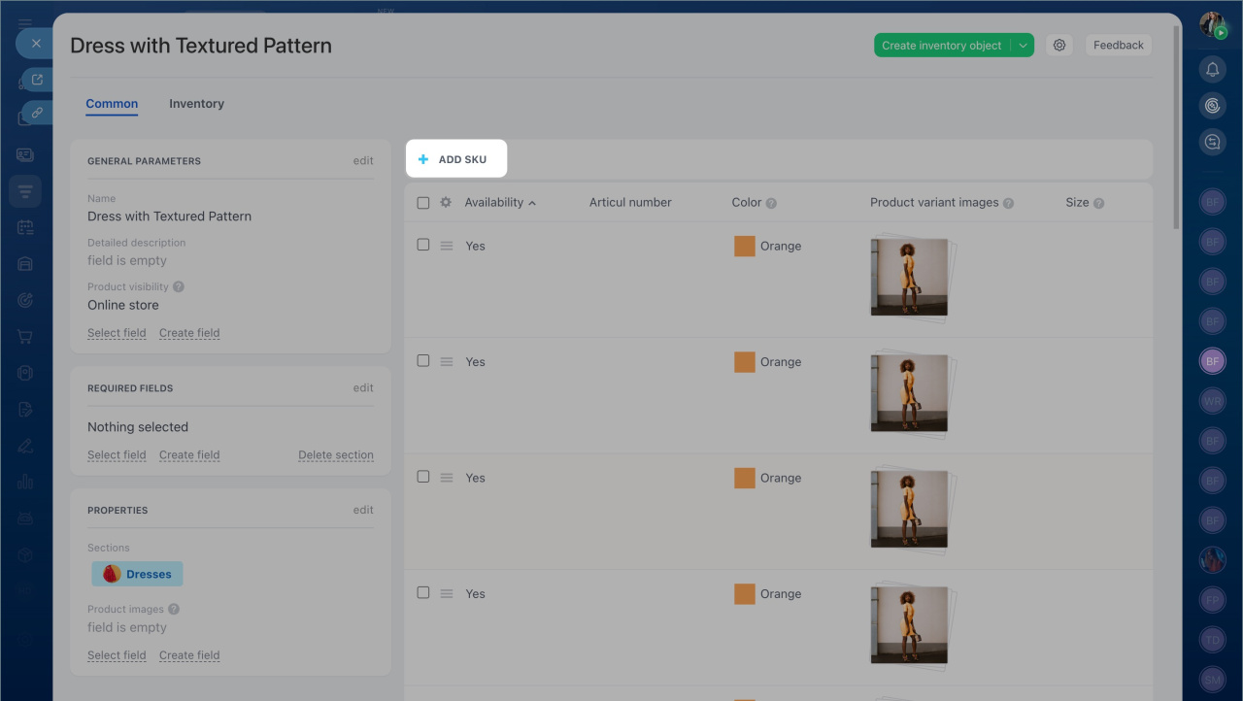Click help icon beside Product variant images

click(x=1008, y=204)
